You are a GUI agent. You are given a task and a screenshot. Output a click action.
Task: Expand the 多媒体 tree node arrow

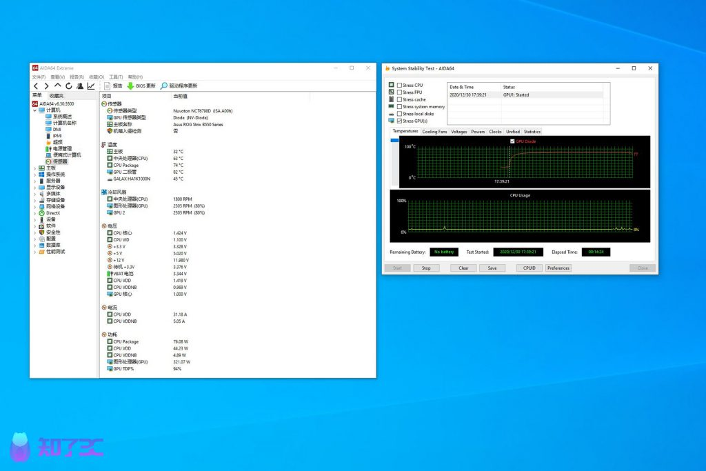pos(34,194)
